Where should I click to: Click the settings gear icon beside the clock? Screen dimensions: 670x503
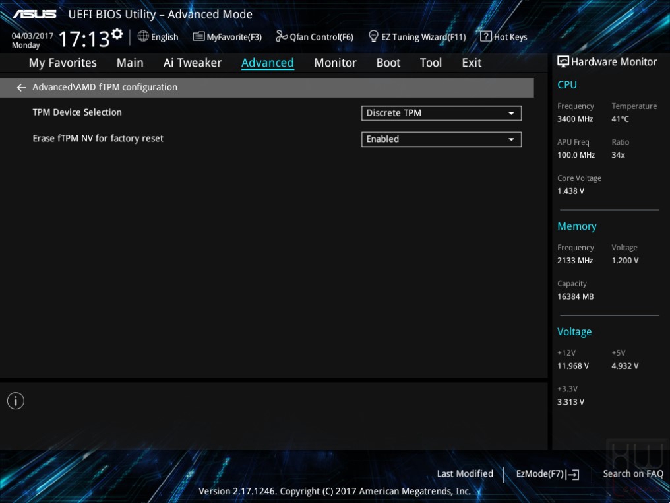pyautogui.click(x=117, y=34)
